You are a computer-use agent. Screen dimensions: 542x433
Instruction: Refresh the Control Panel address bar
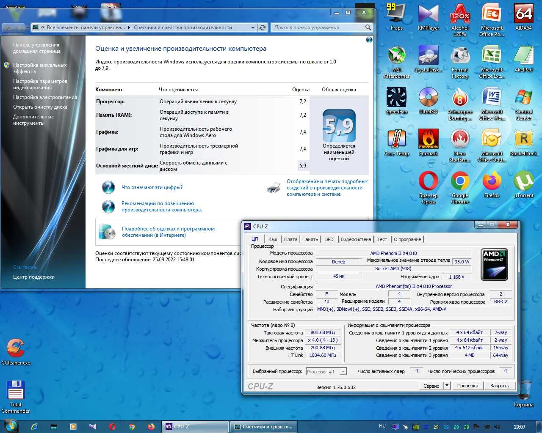point(263,27)
